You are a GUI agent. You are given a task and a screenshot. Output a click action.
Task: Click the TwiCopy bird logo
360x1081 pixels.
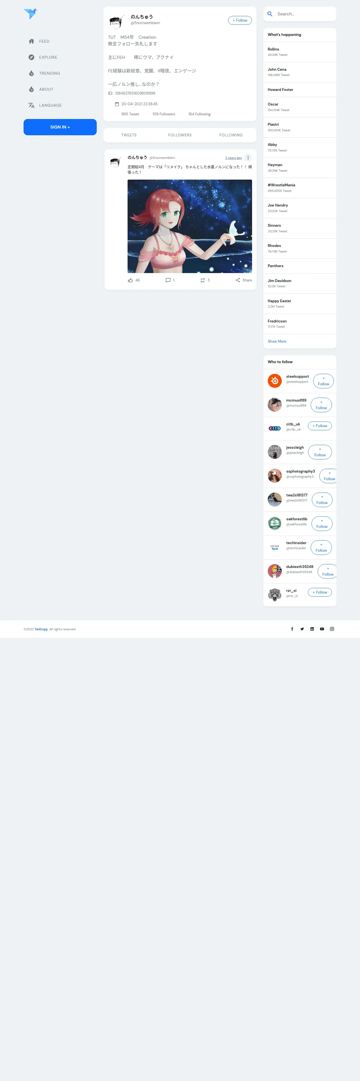pos(31,13)
